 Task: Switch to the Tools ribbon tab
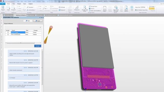point(25,4)
